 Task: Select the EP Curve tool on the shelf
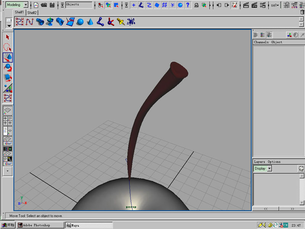click(30, 22)
